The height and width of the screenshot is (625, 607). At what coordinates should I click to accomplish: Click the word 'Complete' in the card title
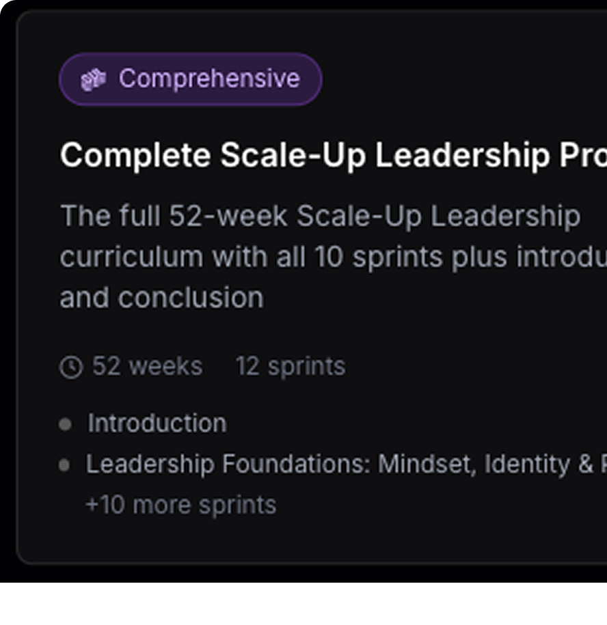135,156
